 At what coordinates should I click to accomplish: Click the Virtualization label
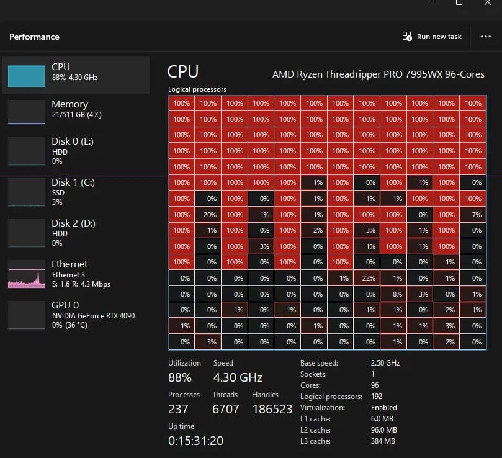pos(323,408)
